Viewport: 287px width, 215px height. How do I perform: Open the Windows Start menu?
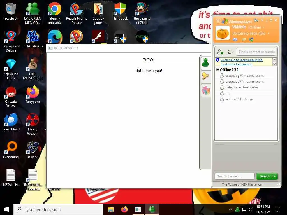coord(7,209)
